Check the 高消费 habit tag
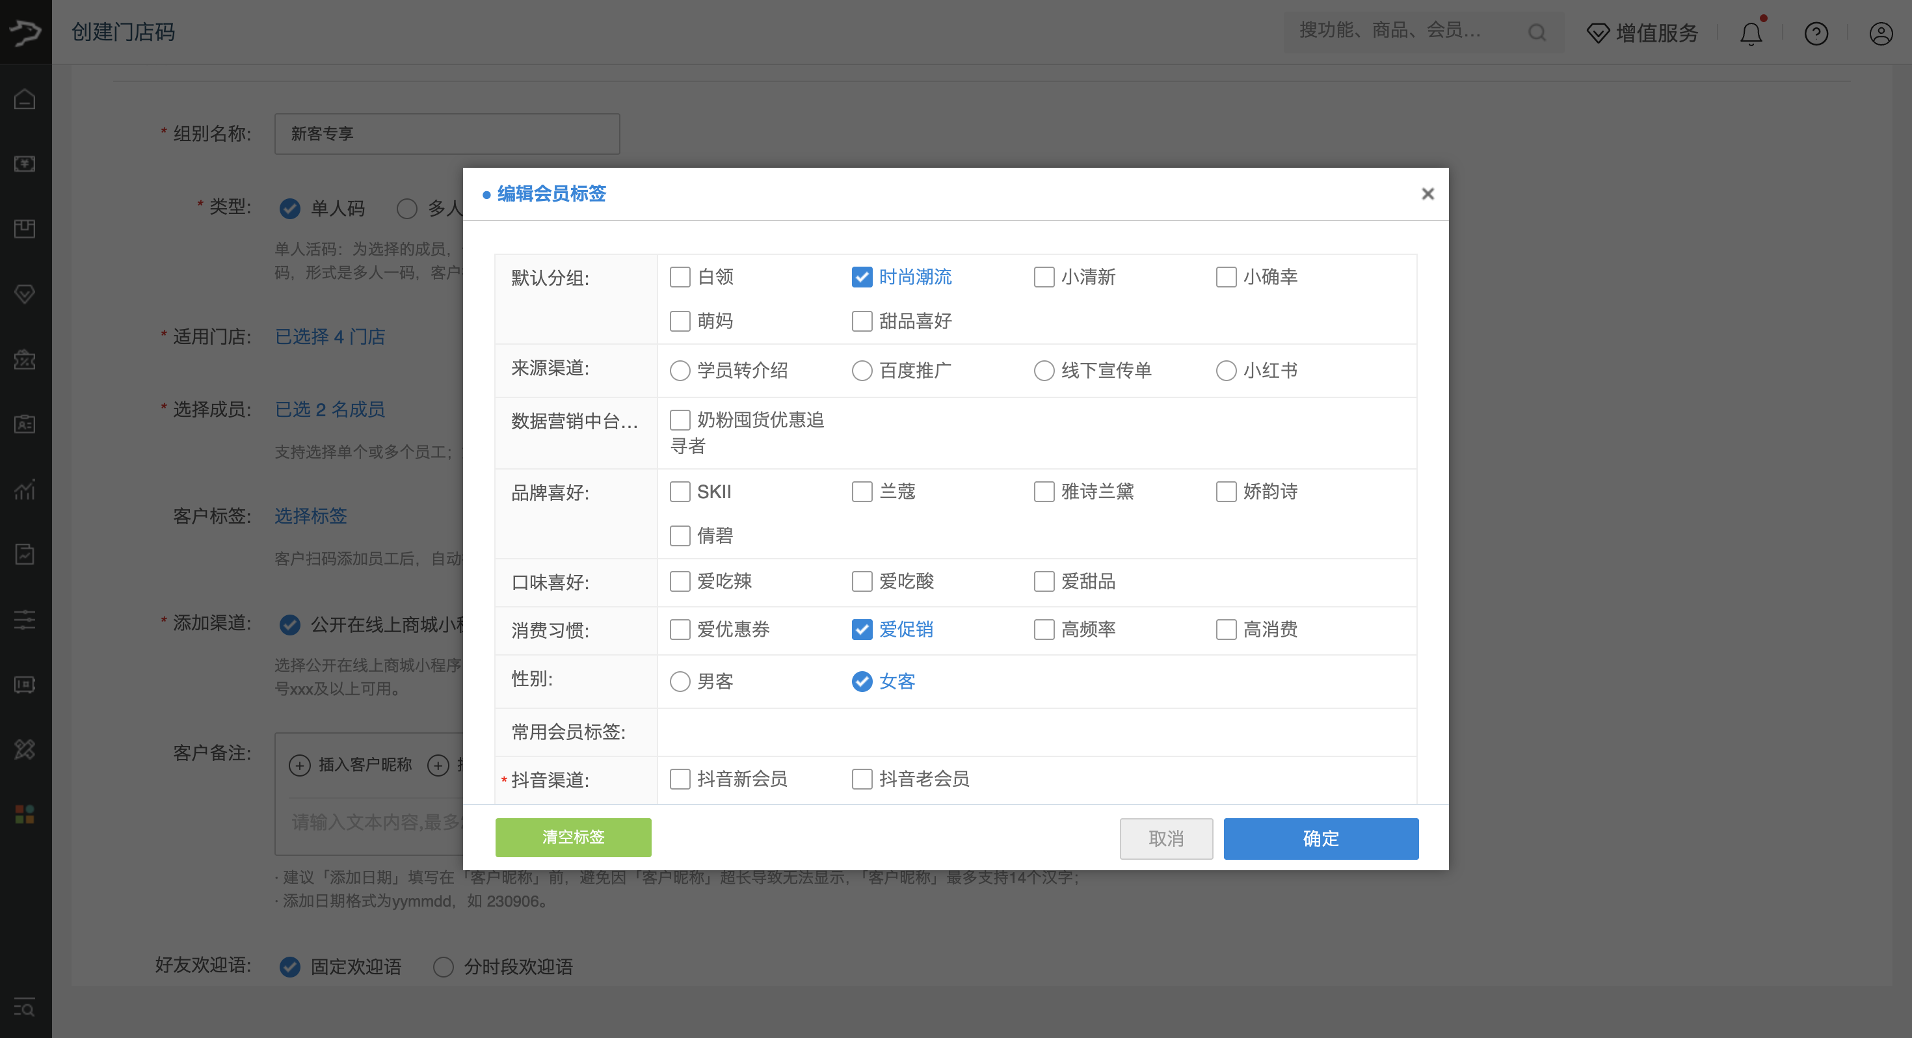1912x1038 pixels. click(1225, 630)
